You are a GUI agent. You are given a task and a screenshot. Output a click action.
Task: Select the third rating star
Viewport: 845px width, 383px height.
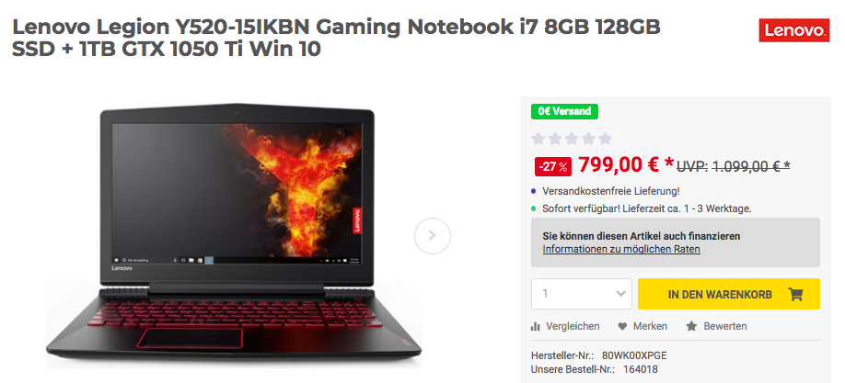click(572, 139)
